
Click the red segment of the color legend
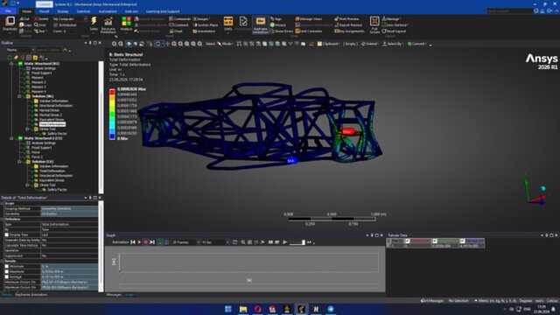(112, 92)
